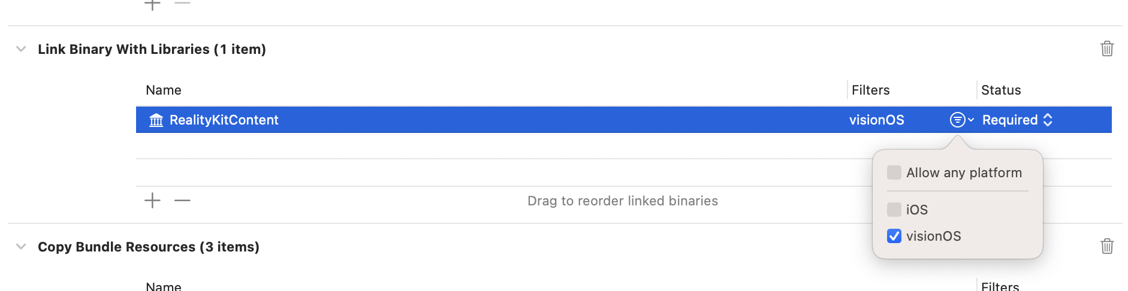This screenshot has width=1128, height=291.
Task: Click the RealityKitContent library icon
Action: pos(156,120)
